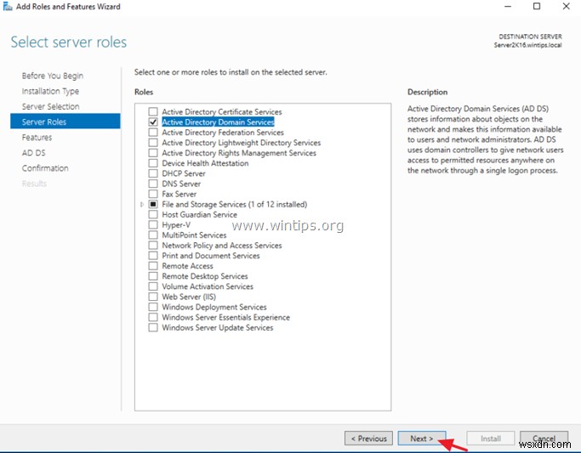Check the Host Guardian Service checkbox
Screen dimensions: 581x453
coord(153,214)
